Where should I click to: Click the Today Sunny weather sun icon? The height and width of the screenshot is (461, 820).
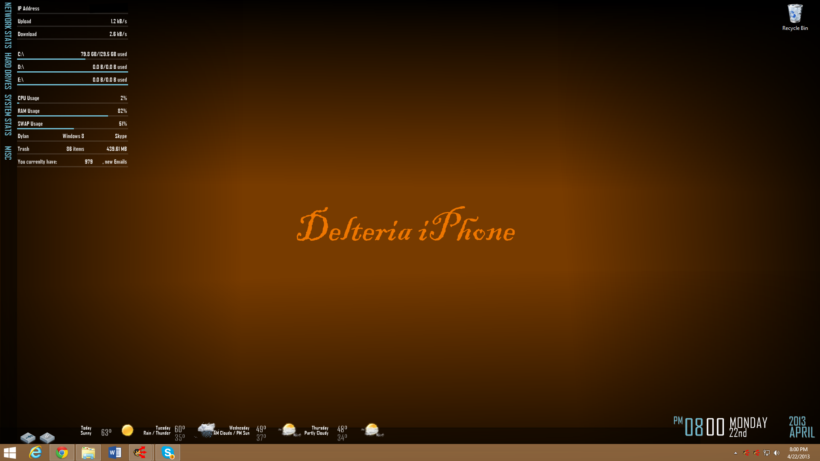(127, 430)
